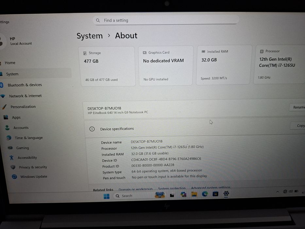This screenshot has height=229, width=305.
Task: Open the Processor info card
Action: (280, 64)
